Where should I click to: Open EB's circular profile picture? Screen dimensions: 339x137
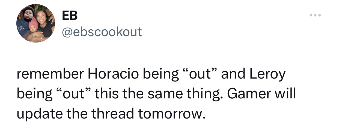(36, 23)
